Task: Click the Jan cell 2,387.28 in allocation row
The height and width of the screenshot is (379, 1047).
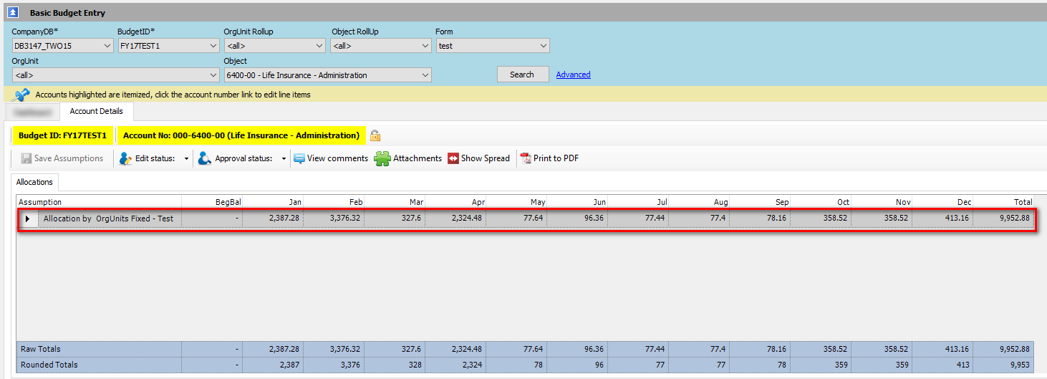Action: (x=273, y=219)
